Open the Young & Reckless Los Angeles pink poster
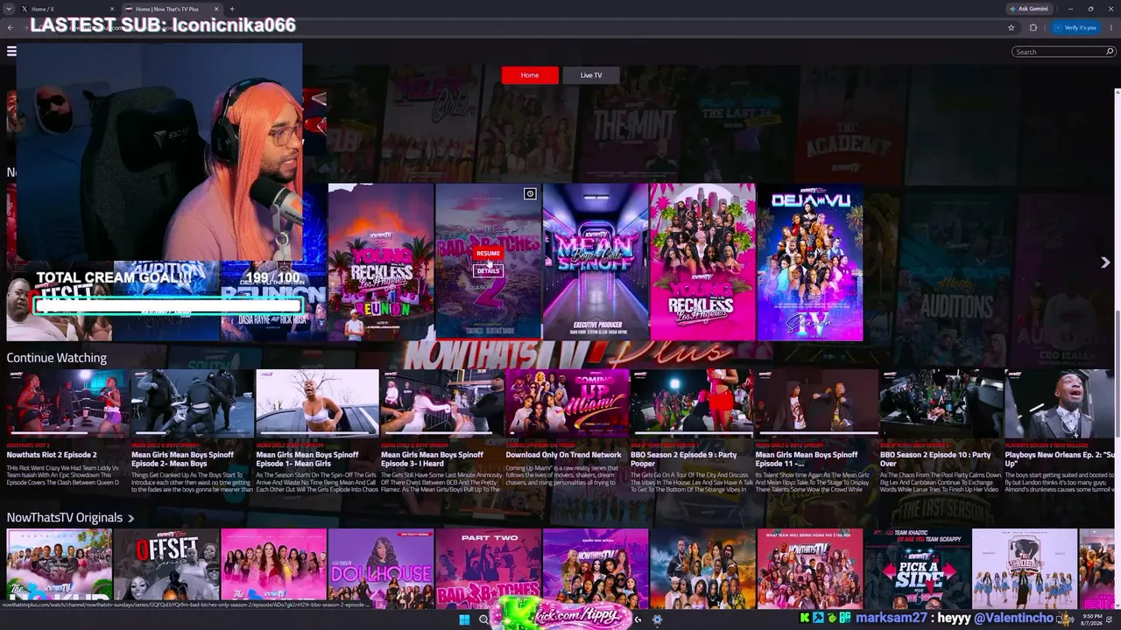 click(702, 262)
